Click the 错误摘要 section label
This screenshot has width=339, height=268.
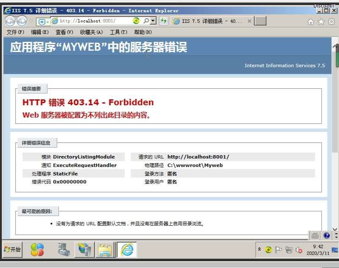(31, 89)
